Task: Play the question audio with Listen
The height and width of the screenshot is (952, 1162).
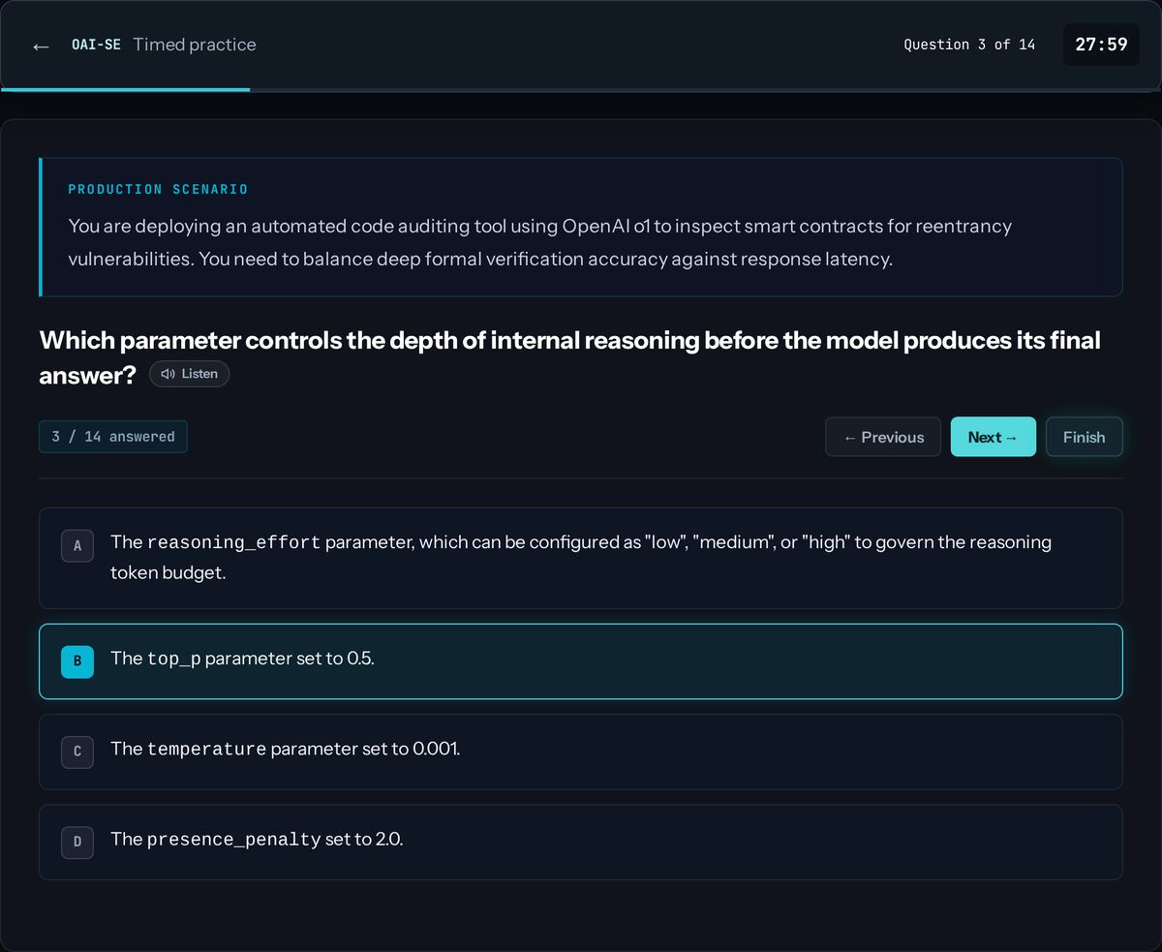Action: [x=190, y=374]
